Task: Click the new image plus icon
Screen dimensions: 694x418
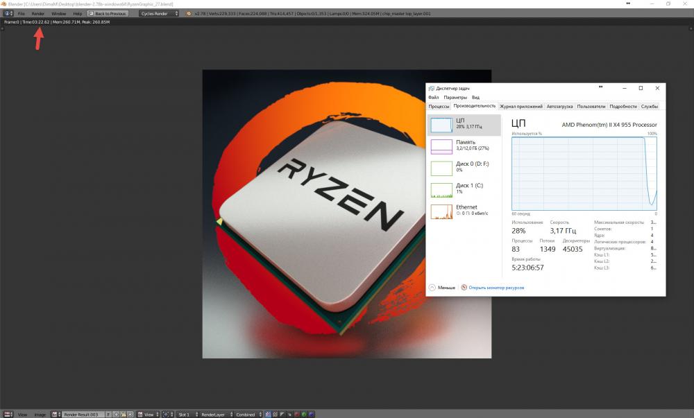Action: point(116,415)
